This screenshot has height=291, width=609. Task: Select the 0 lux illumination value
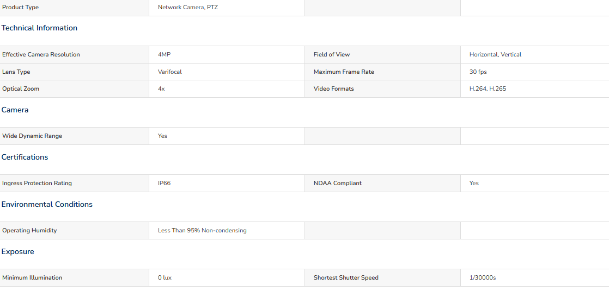(165, 278)
